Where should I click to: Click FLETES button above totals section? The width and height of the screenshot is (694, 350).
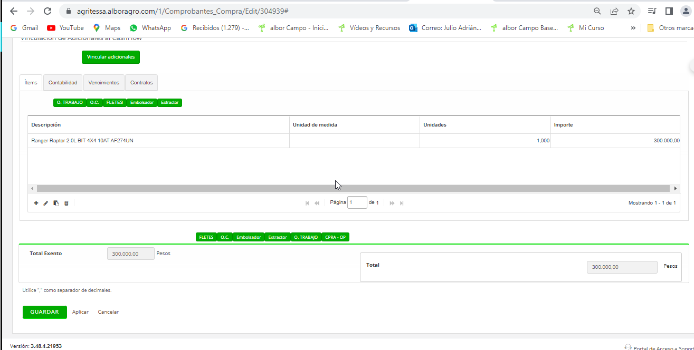point(206,237)
